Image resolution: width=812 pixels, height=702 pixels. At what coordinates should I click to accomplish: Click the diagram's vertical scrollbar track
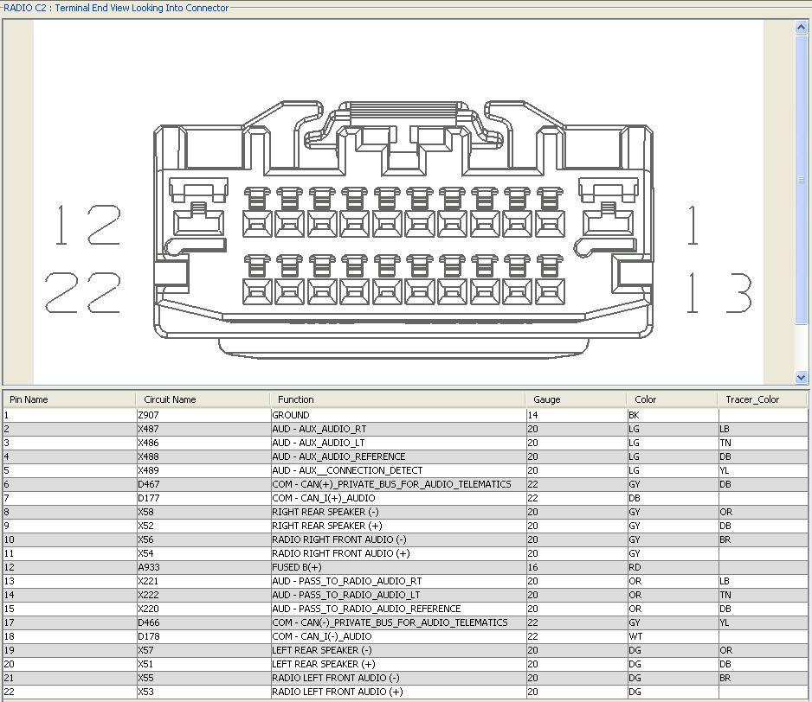(801, 259)
